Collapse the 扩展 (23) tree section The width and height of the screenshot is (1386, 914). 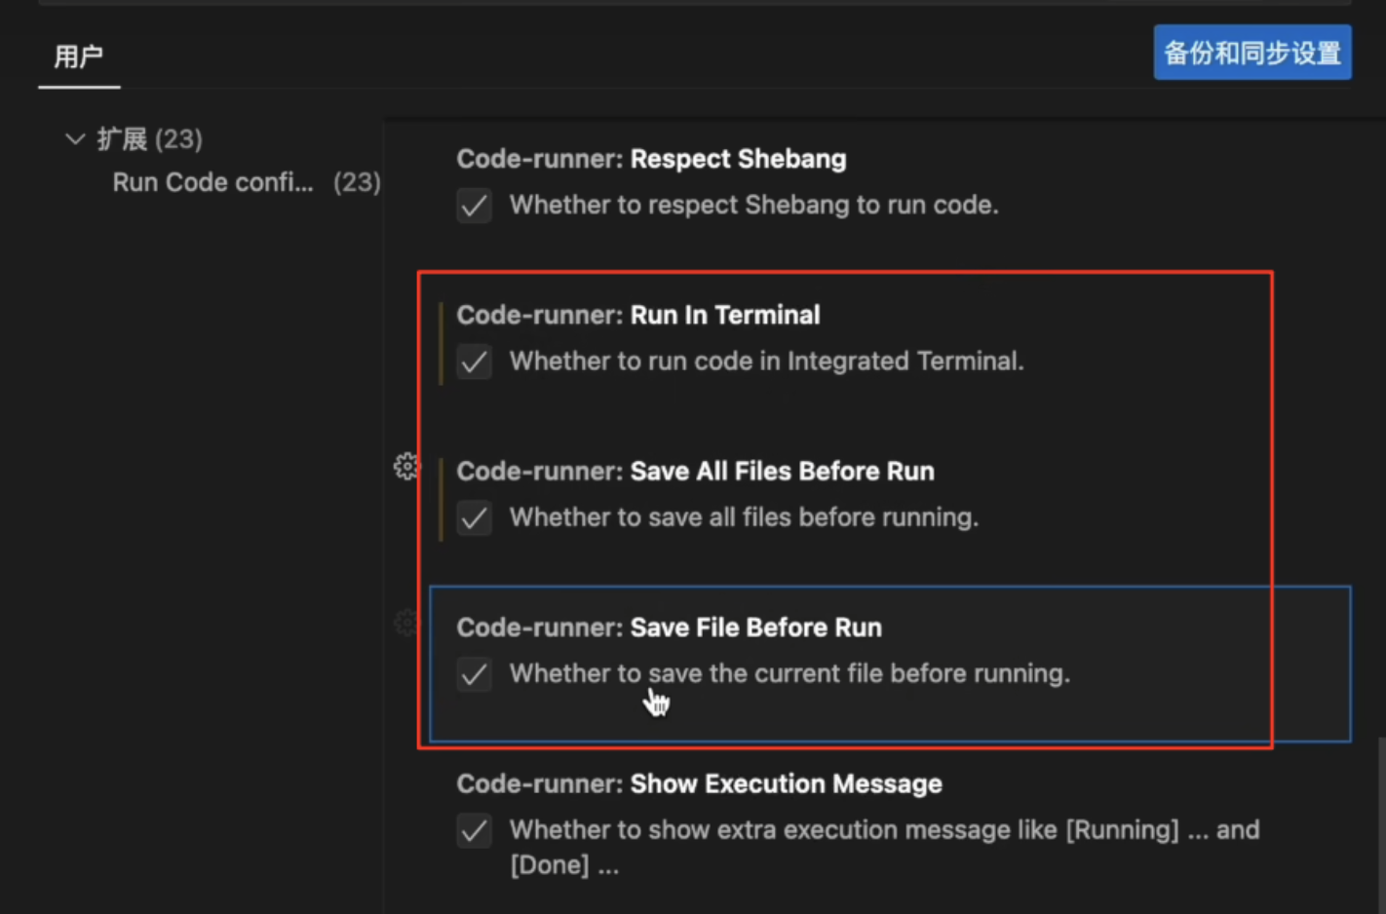coord(75,139)
